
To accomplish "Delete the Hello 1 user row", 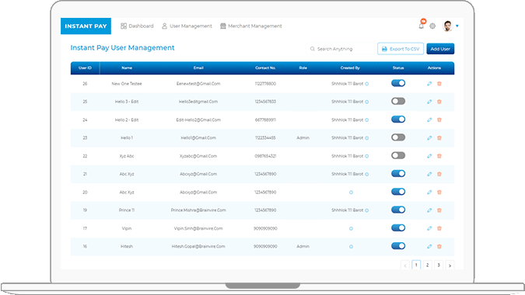I will [439, 137].
